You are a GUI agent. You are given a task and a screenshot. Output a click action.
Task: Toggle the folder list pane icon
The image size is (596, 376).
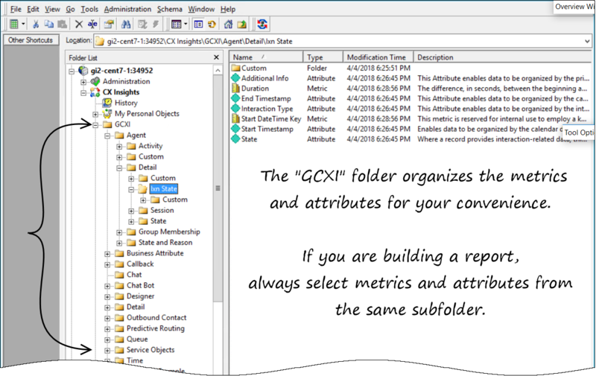(x=198, y=24)
